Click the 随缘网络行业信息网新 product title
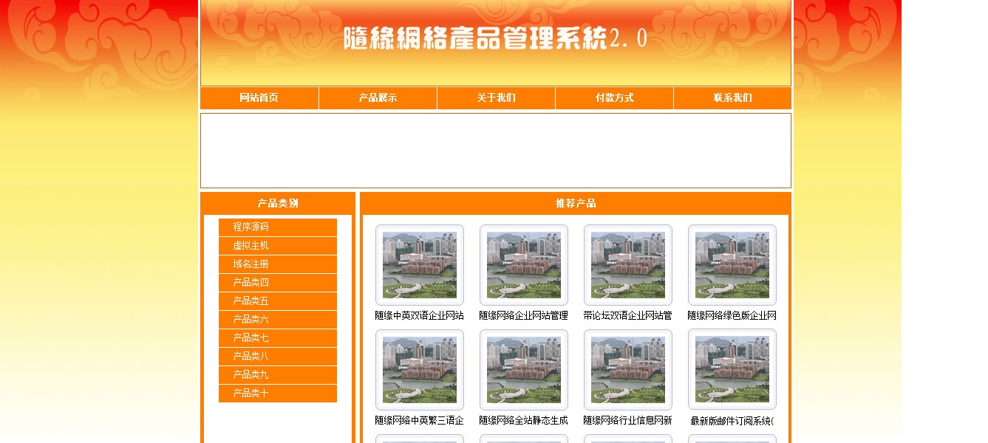 click(x=628, y=421)
